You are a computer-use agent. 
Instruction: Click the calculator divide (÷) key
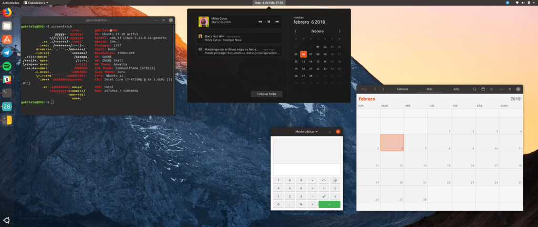coord(312,180)
